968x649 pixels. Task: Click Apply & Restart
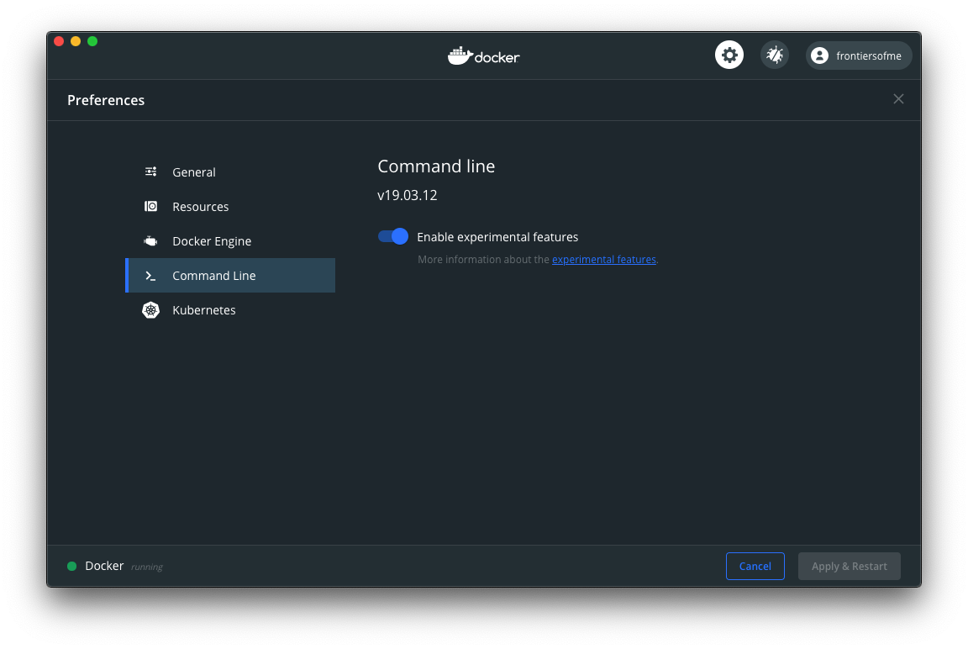[849, 566]
